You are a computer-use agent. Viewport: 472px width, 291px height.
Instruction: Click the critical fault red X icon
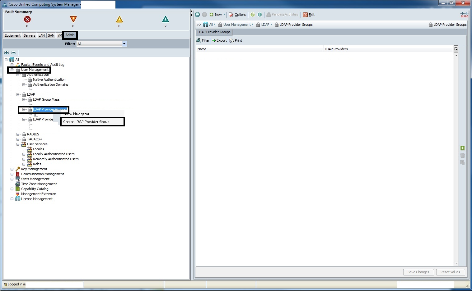(x=27, y=19)
